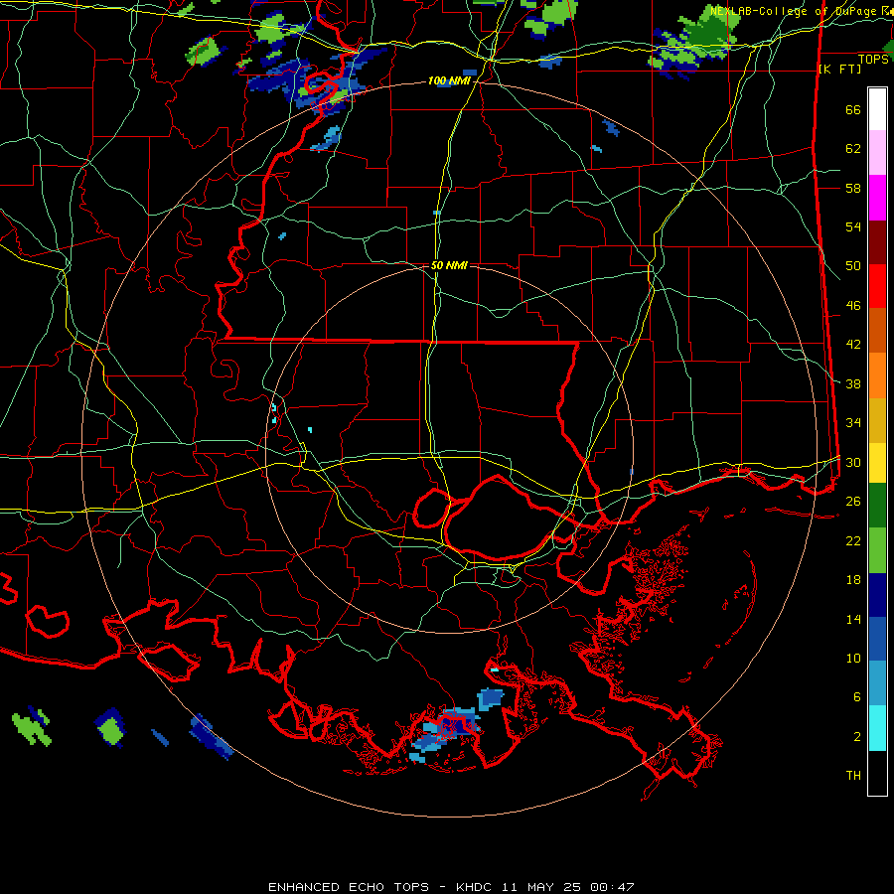
Task: Click the light green legend swatch above 18
Action: click(877, 550)
